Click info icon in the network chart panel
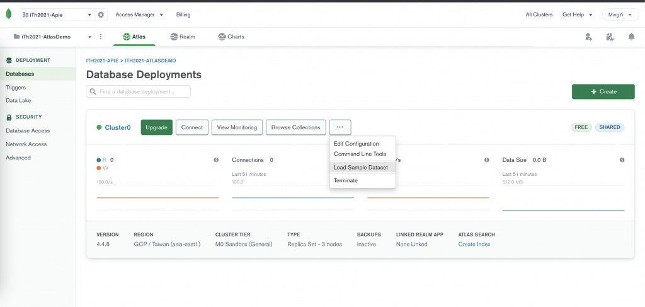Image resolution: width=645 pixels, height=307 pixels. coord(487,159)
